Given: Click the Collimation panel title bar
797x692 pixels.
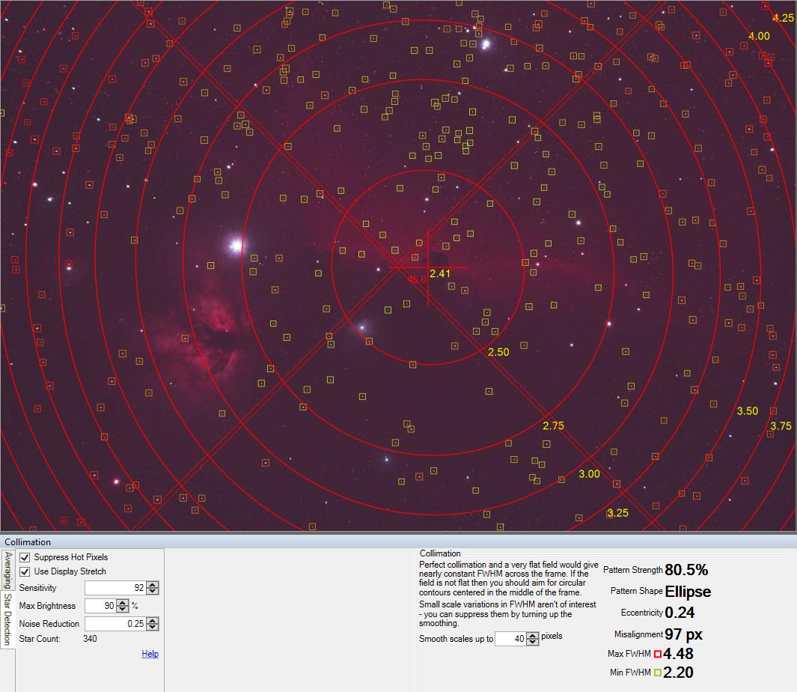Looking at the screenshot, I should click(x=398, y=542).
